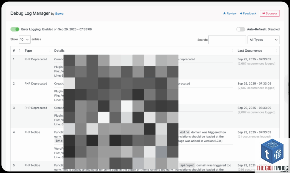Click row 4's Sep 29, 2025 timestamp
Image resolution: width=290 pixels, height=173 pixels.
[x=254, y=132]
